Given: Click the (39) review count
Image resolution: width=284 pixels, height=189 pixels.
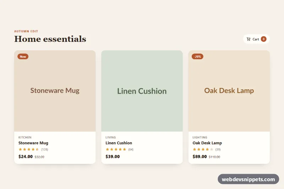Looking at the screenshot, I should (218, 149).
